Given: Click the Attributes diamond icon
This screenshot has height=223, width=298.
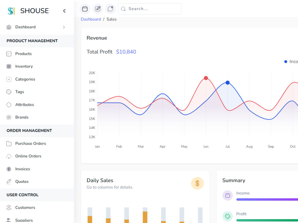Looking at the screenshot, I should pos(9,105).
